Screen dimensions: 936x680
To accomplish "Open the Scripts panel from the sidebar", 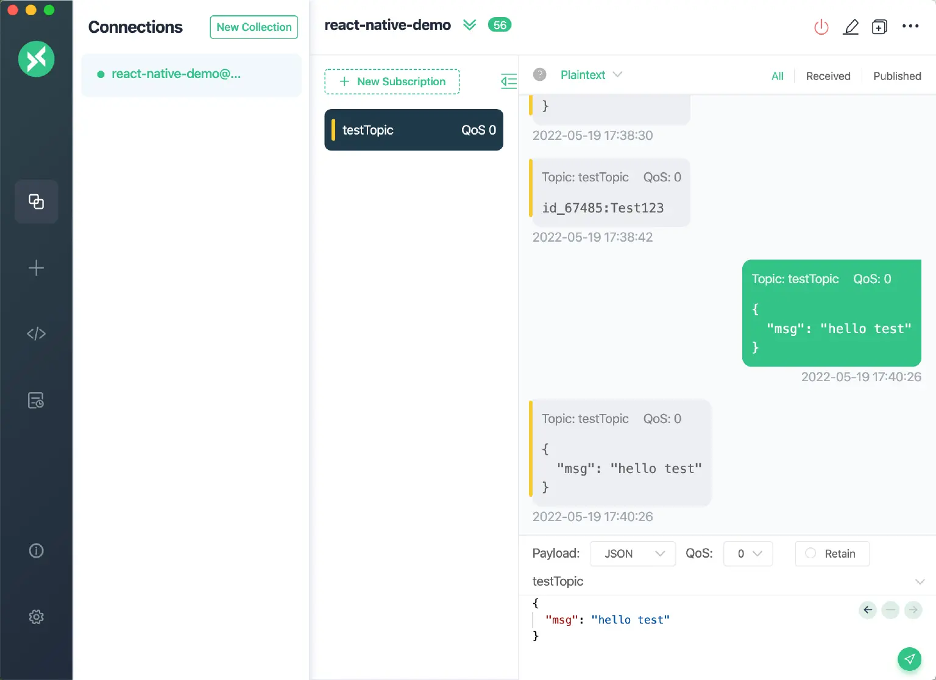I will (36, 334).
